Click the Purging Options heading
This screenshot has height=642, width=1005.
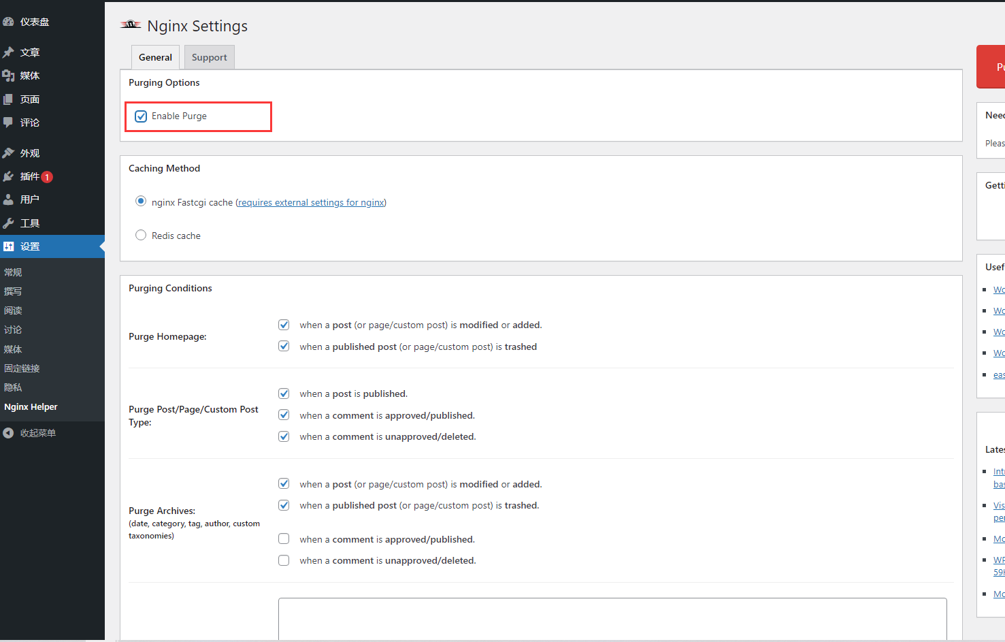tap(164, 82)
